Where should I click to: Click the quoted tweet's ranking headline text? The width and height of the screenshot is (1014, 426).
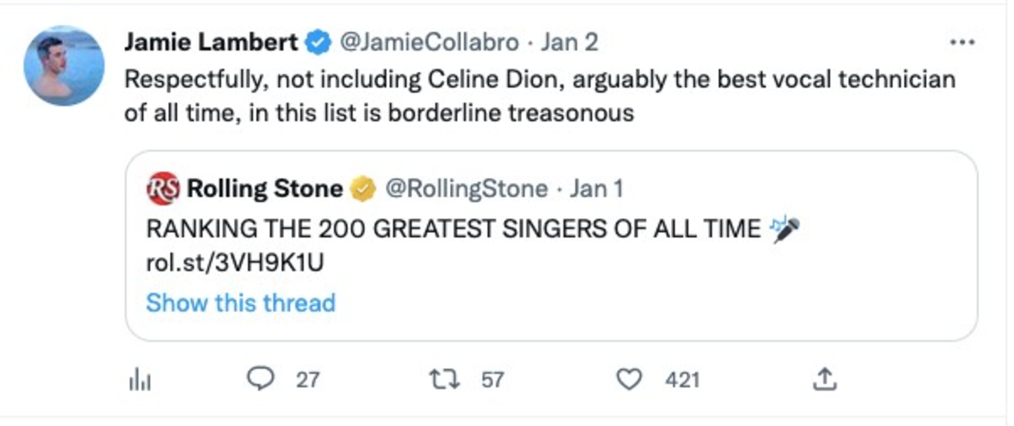pos(453,229)
